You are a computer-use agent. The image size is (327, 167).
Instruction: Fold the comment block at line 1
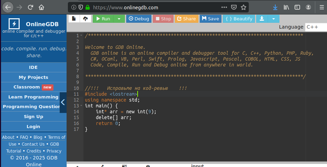tap(81, 35)
